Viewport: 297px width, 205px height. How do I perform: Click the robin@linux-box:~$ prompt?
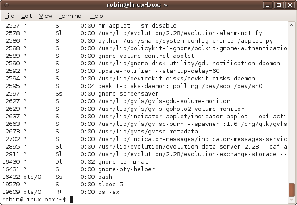(34, 200)
